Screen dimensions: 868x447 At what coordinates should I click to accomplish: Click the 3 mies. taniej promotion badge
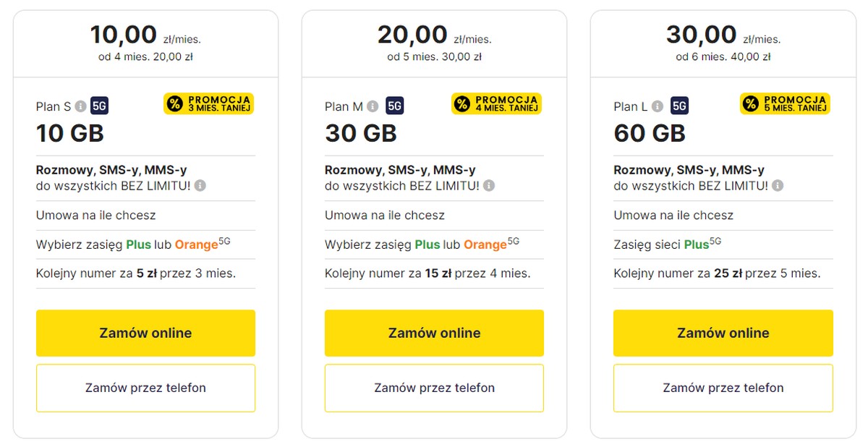tap(210, 104)
